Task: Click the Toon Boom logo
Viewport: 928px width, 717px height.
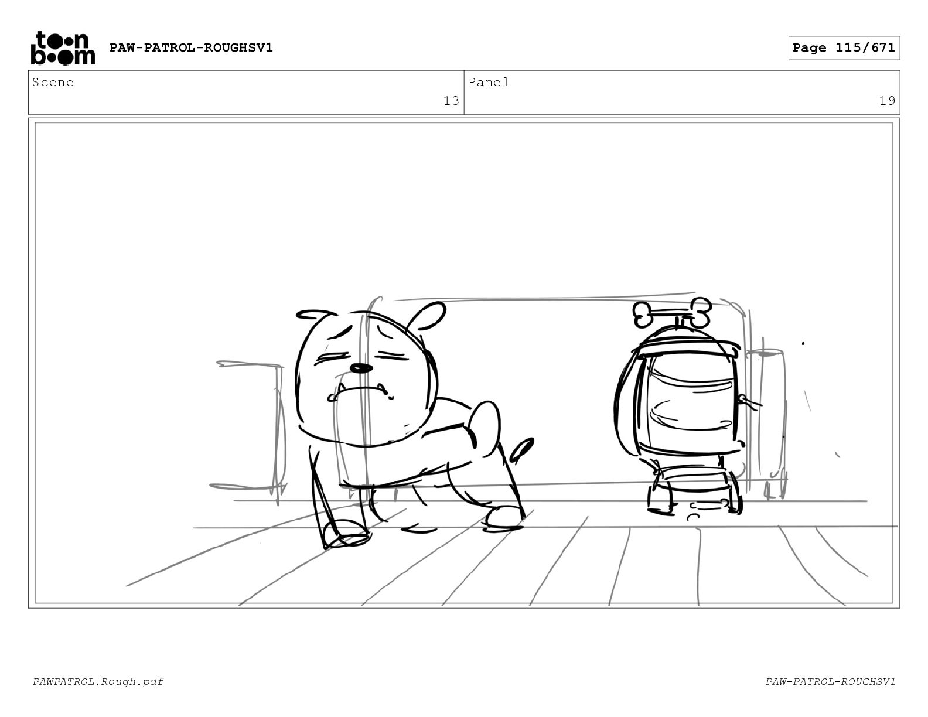Action: coord(63,48)
